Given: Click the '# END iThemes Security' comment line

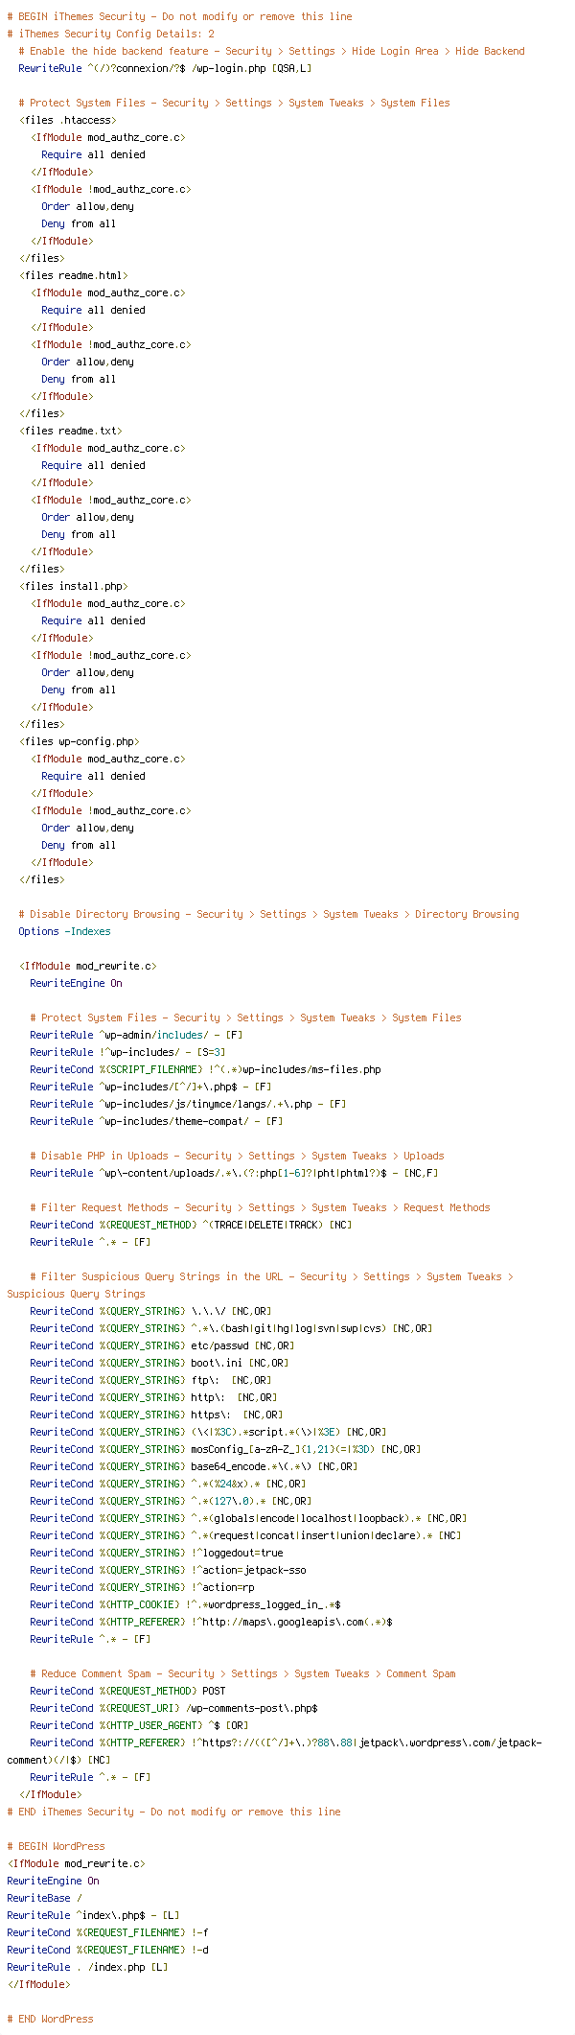Looking at the screenshot, I should (173, 1812).
